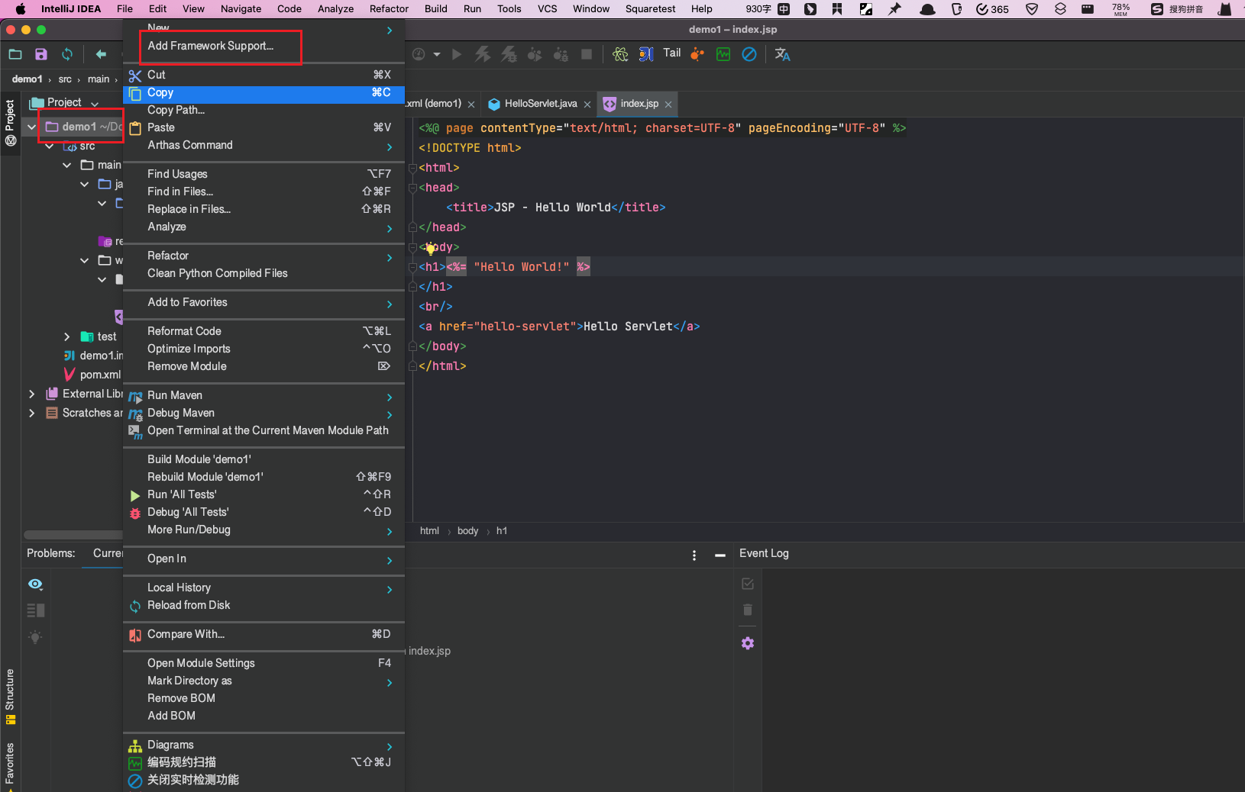Screen dimensions: 1245x792
Task: Click the Event Log trash icon
Action: point(748,610)
